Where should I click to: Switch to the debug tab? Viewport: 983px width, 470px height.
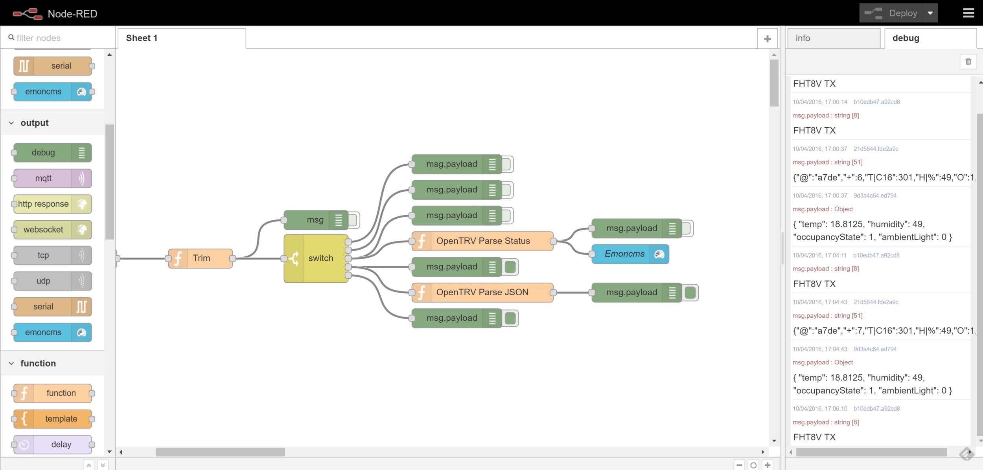pos(930,38)
